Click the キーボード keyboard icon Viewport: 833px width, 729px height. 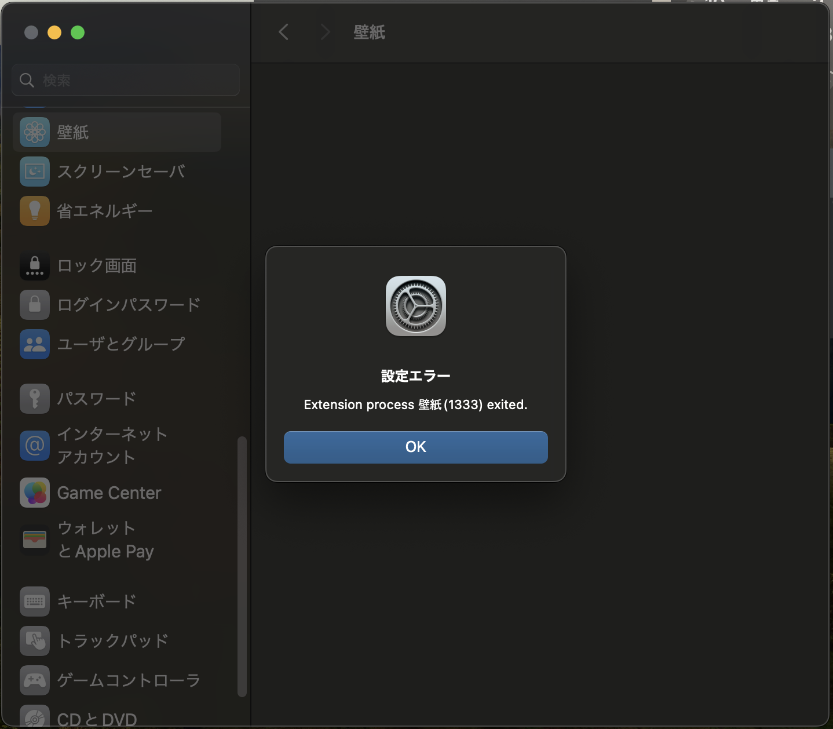pyautogui.click(x=35, y=602)
